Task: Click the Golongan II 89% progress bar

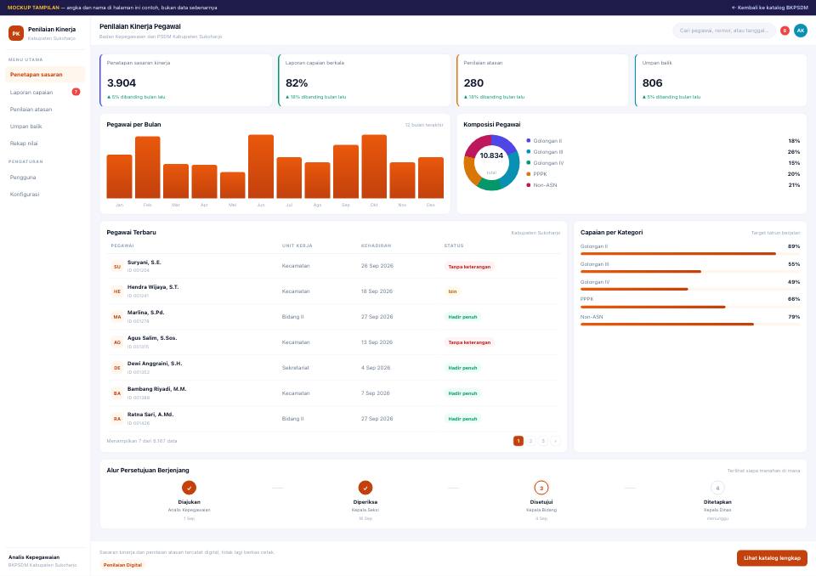Action: [690, 254]
